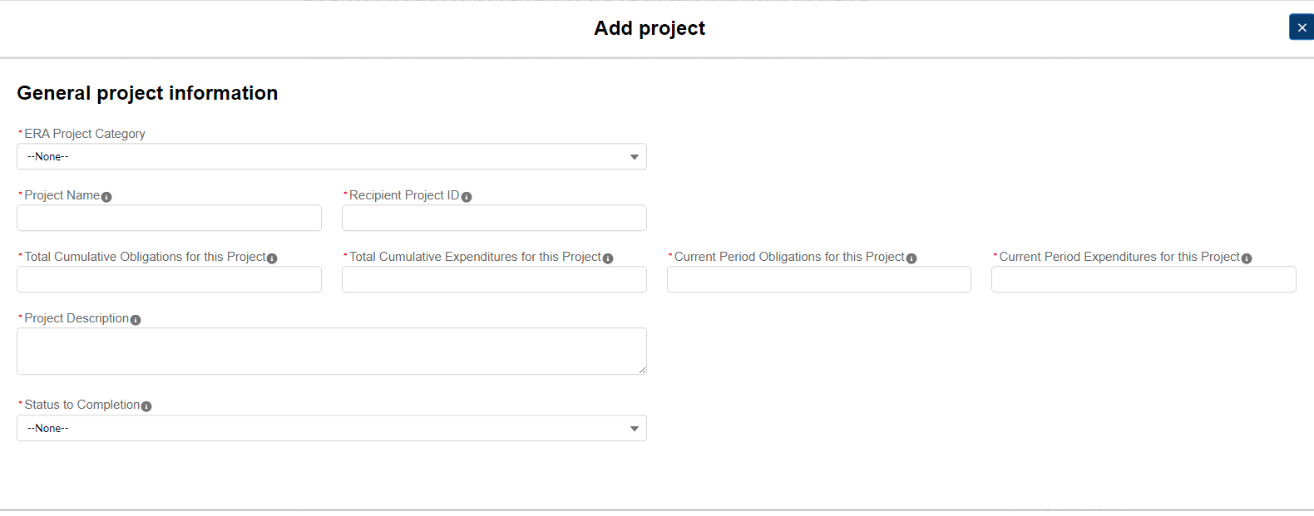Click the Project Description resize handle
The height and width of the screenshot is (516, 1314).
click(642, 370)
